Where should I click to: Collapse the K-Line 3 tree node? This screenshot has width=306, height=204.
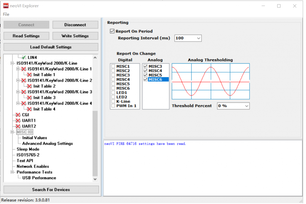(x=18, y=92)
